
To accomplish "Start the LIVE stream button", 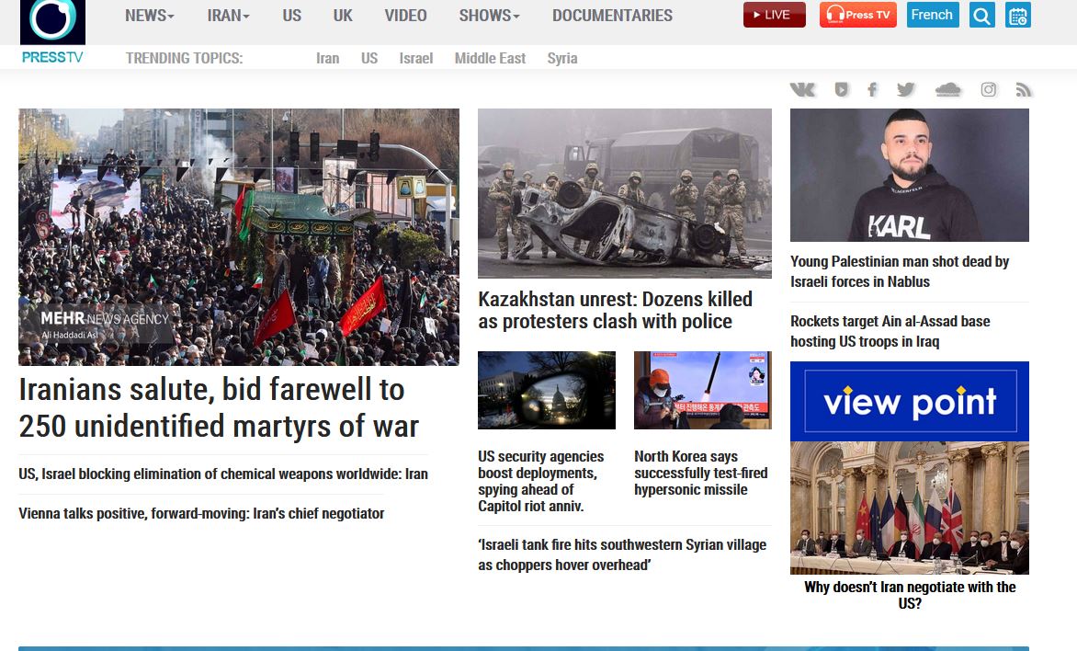I will point(774,15).
